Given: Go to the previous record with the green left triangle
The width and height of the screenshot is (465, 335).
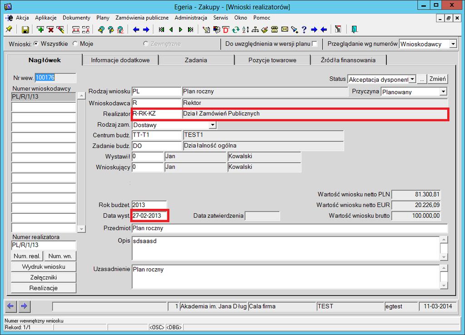Looking at the screenshot, I should pos(171,30).
